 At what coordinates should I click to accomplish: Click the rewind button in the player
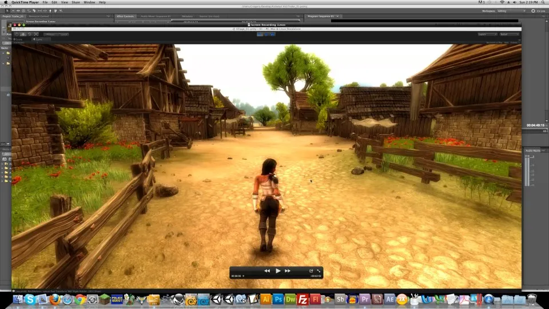(x=267, y=271)
